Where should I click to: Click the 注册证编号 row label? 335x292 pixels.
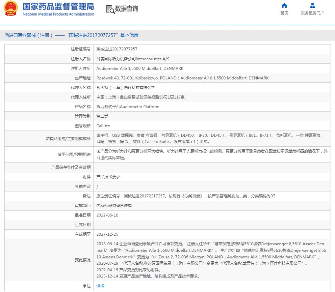coord(81,49)
